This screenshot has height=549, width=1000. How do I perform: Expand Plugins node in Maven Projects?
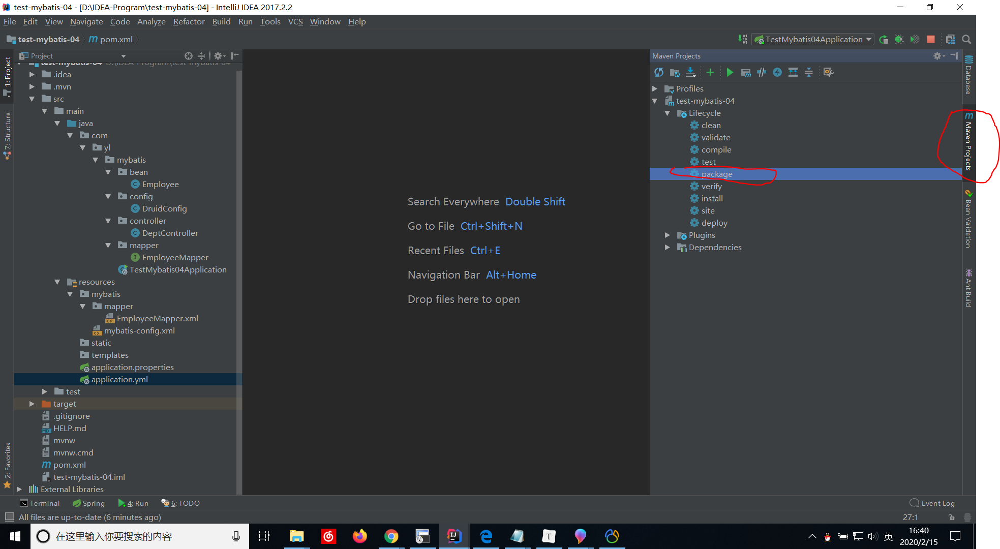pyautogui.click(x=668, y=235)
